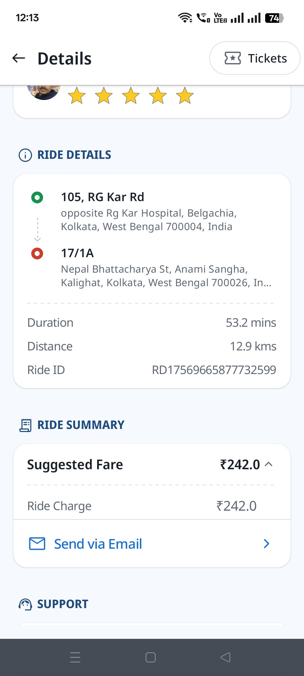Open the Tickets button
304x676 pixels.
click(255, 58)
